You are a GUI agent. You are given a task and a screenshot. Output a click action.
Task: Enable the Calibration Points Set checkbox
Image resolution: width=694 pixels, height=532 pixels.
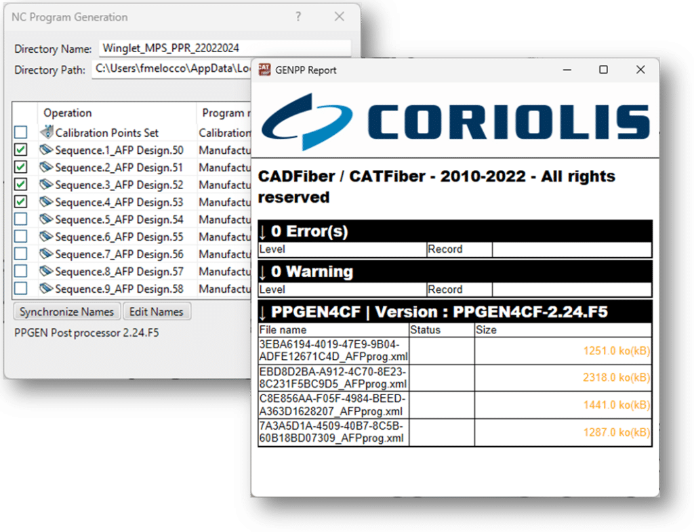tap(21, 132)
